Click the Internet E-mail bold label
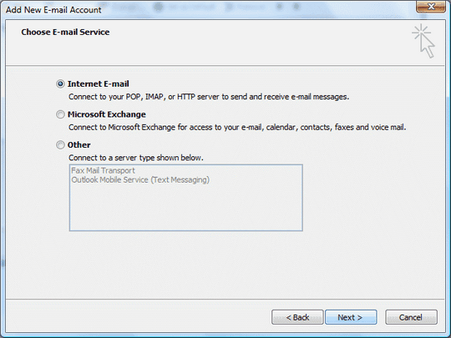The image size is (451, 338). 98,84
